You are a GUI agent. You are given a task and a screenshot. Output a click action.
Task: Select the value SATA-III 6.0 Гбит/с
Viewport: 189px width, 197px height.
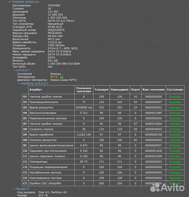61,21
